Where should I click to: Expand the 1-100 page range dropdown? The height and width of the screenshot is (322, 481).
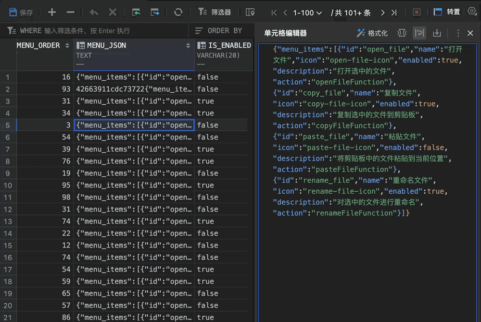pos(307,12)
